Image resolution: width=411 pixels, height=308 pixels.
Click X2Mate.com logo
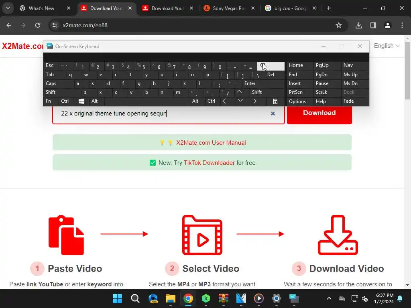(22, 46)
